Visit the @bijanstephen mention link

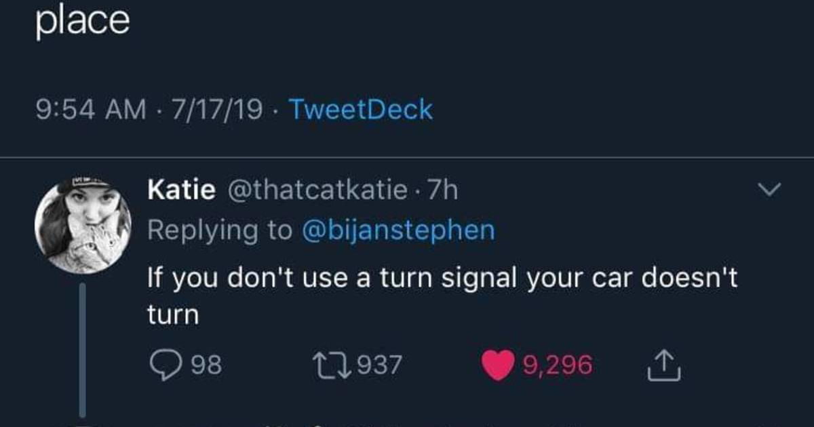coord(396,230)
